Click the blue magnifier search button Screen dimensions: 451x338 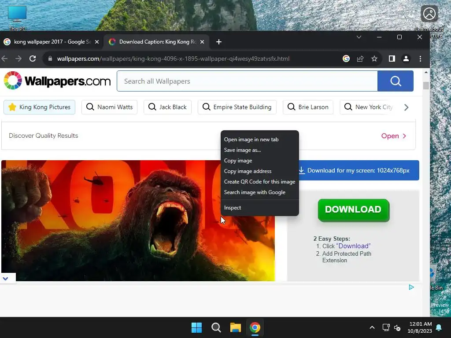pos(396,81)
